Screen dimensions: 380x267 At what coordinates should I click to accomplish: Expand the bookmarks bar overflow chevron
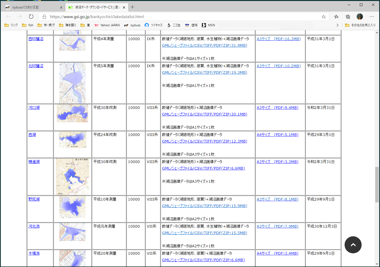(337, 25)
